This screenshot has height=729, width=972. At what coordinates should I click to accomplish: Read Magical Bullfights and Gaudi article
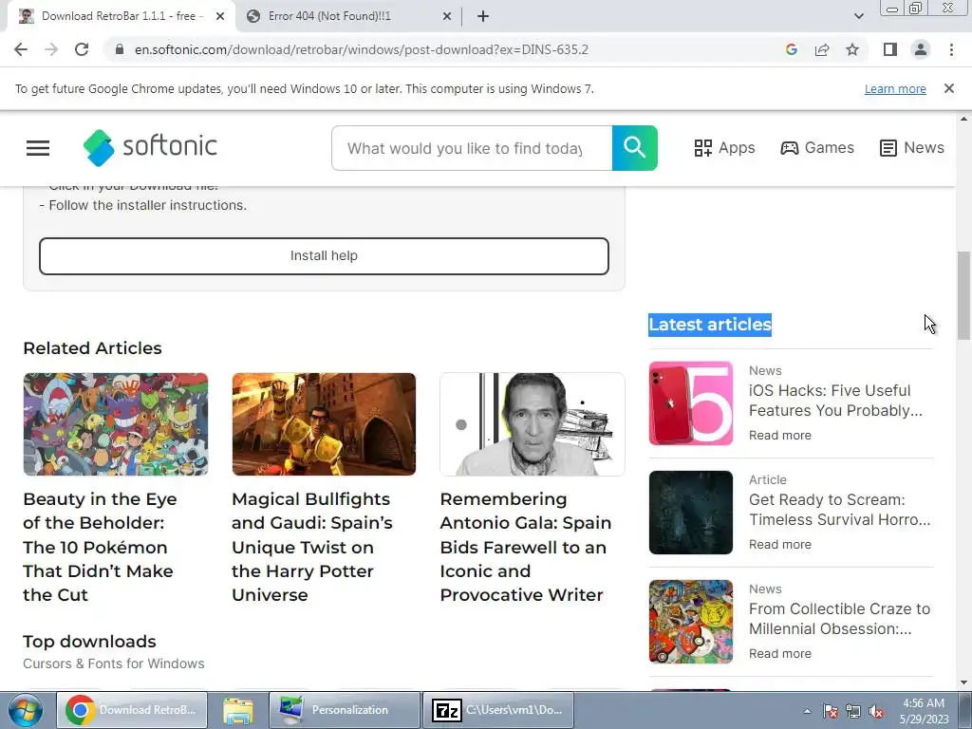click(311, 547)
